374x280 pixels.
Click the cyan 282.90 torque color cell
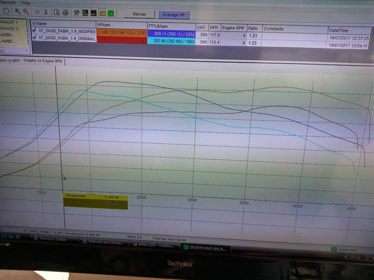[x=172, y=41]
